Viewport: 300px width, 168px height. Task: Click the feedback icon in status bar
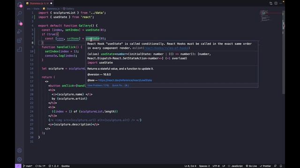275,166
